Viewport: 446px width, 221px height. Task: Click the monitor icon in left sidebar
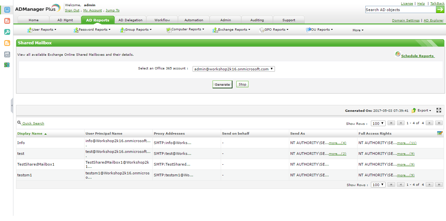[7, 10]
